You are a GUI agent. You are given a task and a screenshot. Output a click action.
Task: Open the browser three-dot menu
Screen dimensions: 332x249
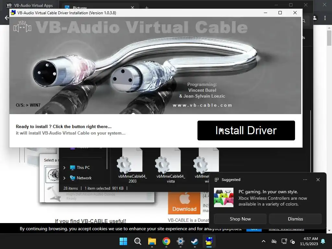point(325,18)
